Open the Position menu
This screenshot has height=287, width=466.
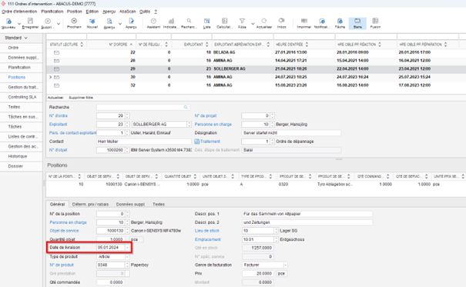click(x=74, y=12)
